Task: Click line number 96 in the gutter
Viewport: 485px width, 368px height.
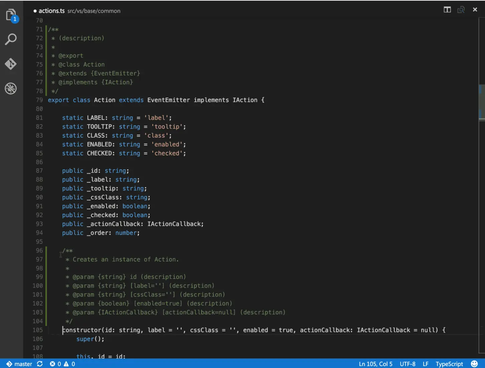Action: tap(39, 250)
